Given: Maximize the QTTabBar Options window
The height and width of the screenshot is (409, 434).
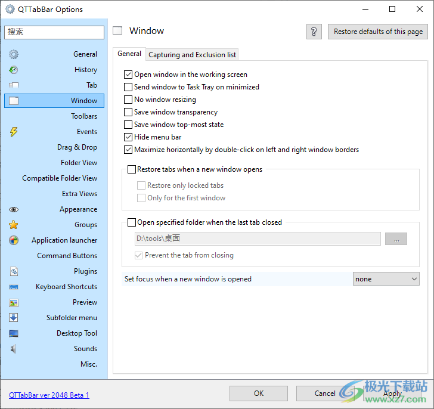Looking at the screenshot, I should point(392,9).
